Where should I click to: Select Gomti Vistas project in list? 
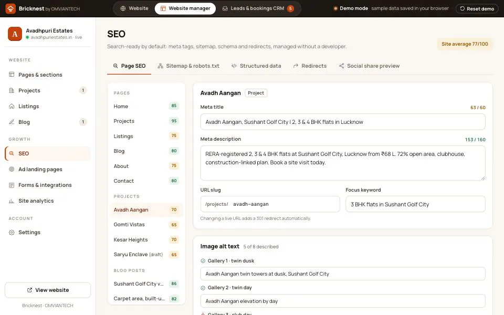[146, 224]
